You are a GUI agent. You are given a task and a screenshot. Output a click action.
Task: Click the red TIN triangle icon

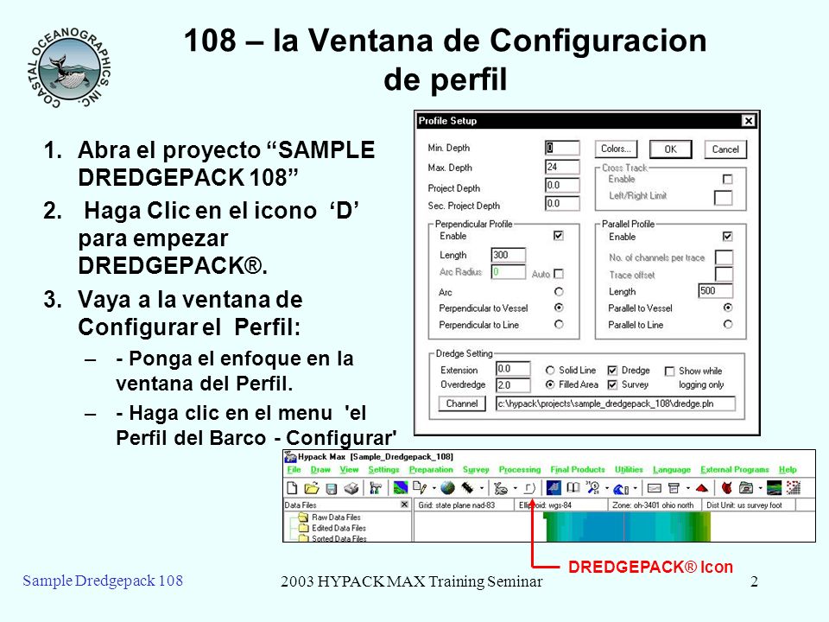click(x=702, y=488)
